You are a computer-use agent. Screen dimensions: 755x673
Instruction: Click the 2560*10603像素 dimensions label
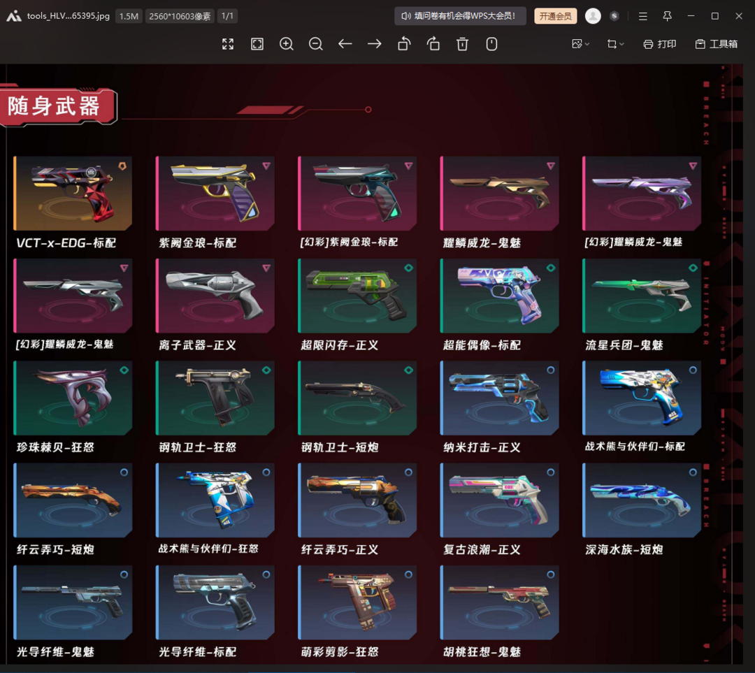click(180, 16)
